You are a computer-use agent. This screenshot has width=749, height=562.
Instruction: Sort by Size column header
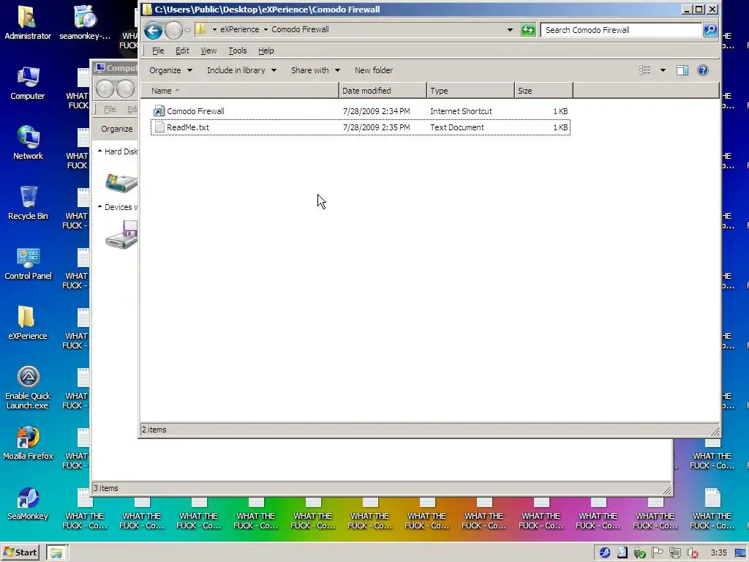[543, 91]
